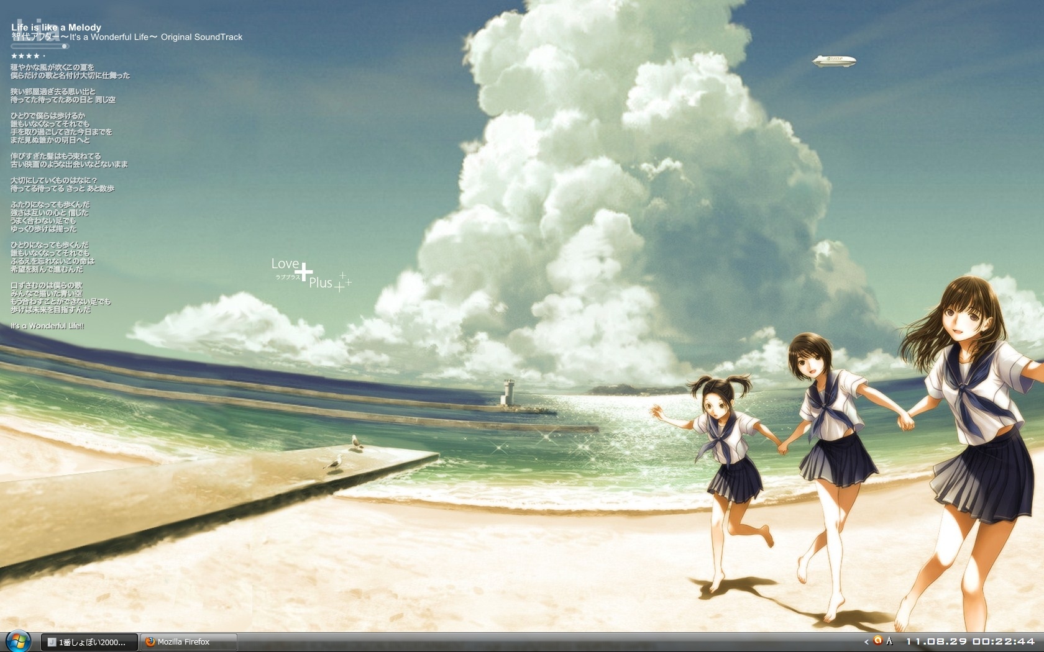Click lyric line '伸びすぎた髪はもう束ねてる'
The height and width of the screenshot is (652, 1044).
pyautogui.click(x=55, y=156)
